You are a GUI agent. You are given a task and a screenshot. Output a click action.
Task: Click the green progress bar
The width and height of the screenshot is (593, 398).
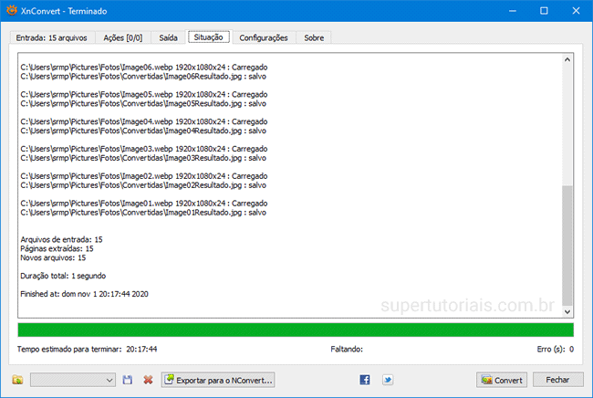click(x=296, y=330)
